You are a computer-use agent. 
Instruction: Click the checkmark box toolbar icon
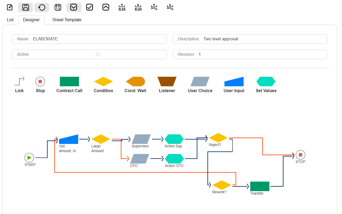90,7
